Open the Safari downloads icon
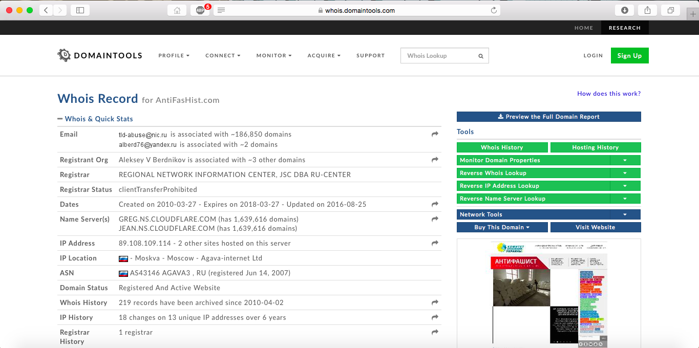Screen dimensions: 699x348 click(625, 10)
